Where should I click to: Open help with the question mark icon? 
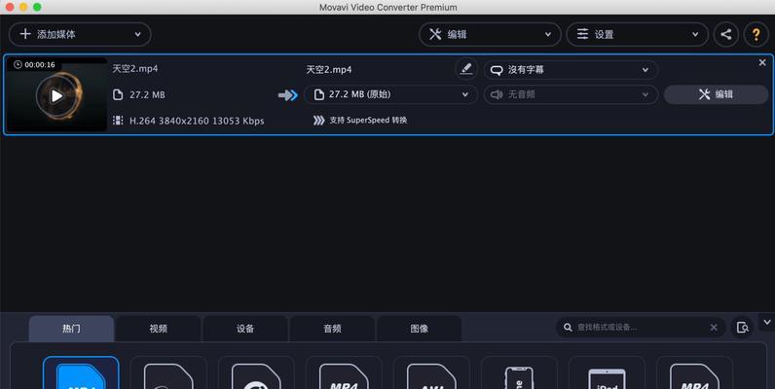(x=756, y=35)
